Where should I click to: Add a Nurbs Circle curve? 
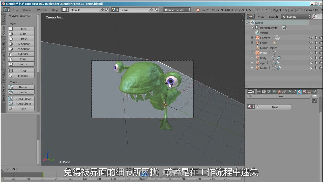click(21, 104)
